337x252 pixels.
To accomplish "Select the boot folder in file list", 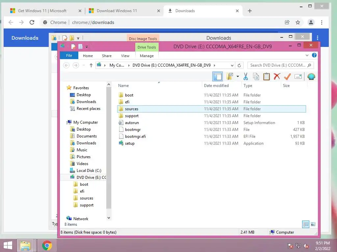I will [129, 95].
